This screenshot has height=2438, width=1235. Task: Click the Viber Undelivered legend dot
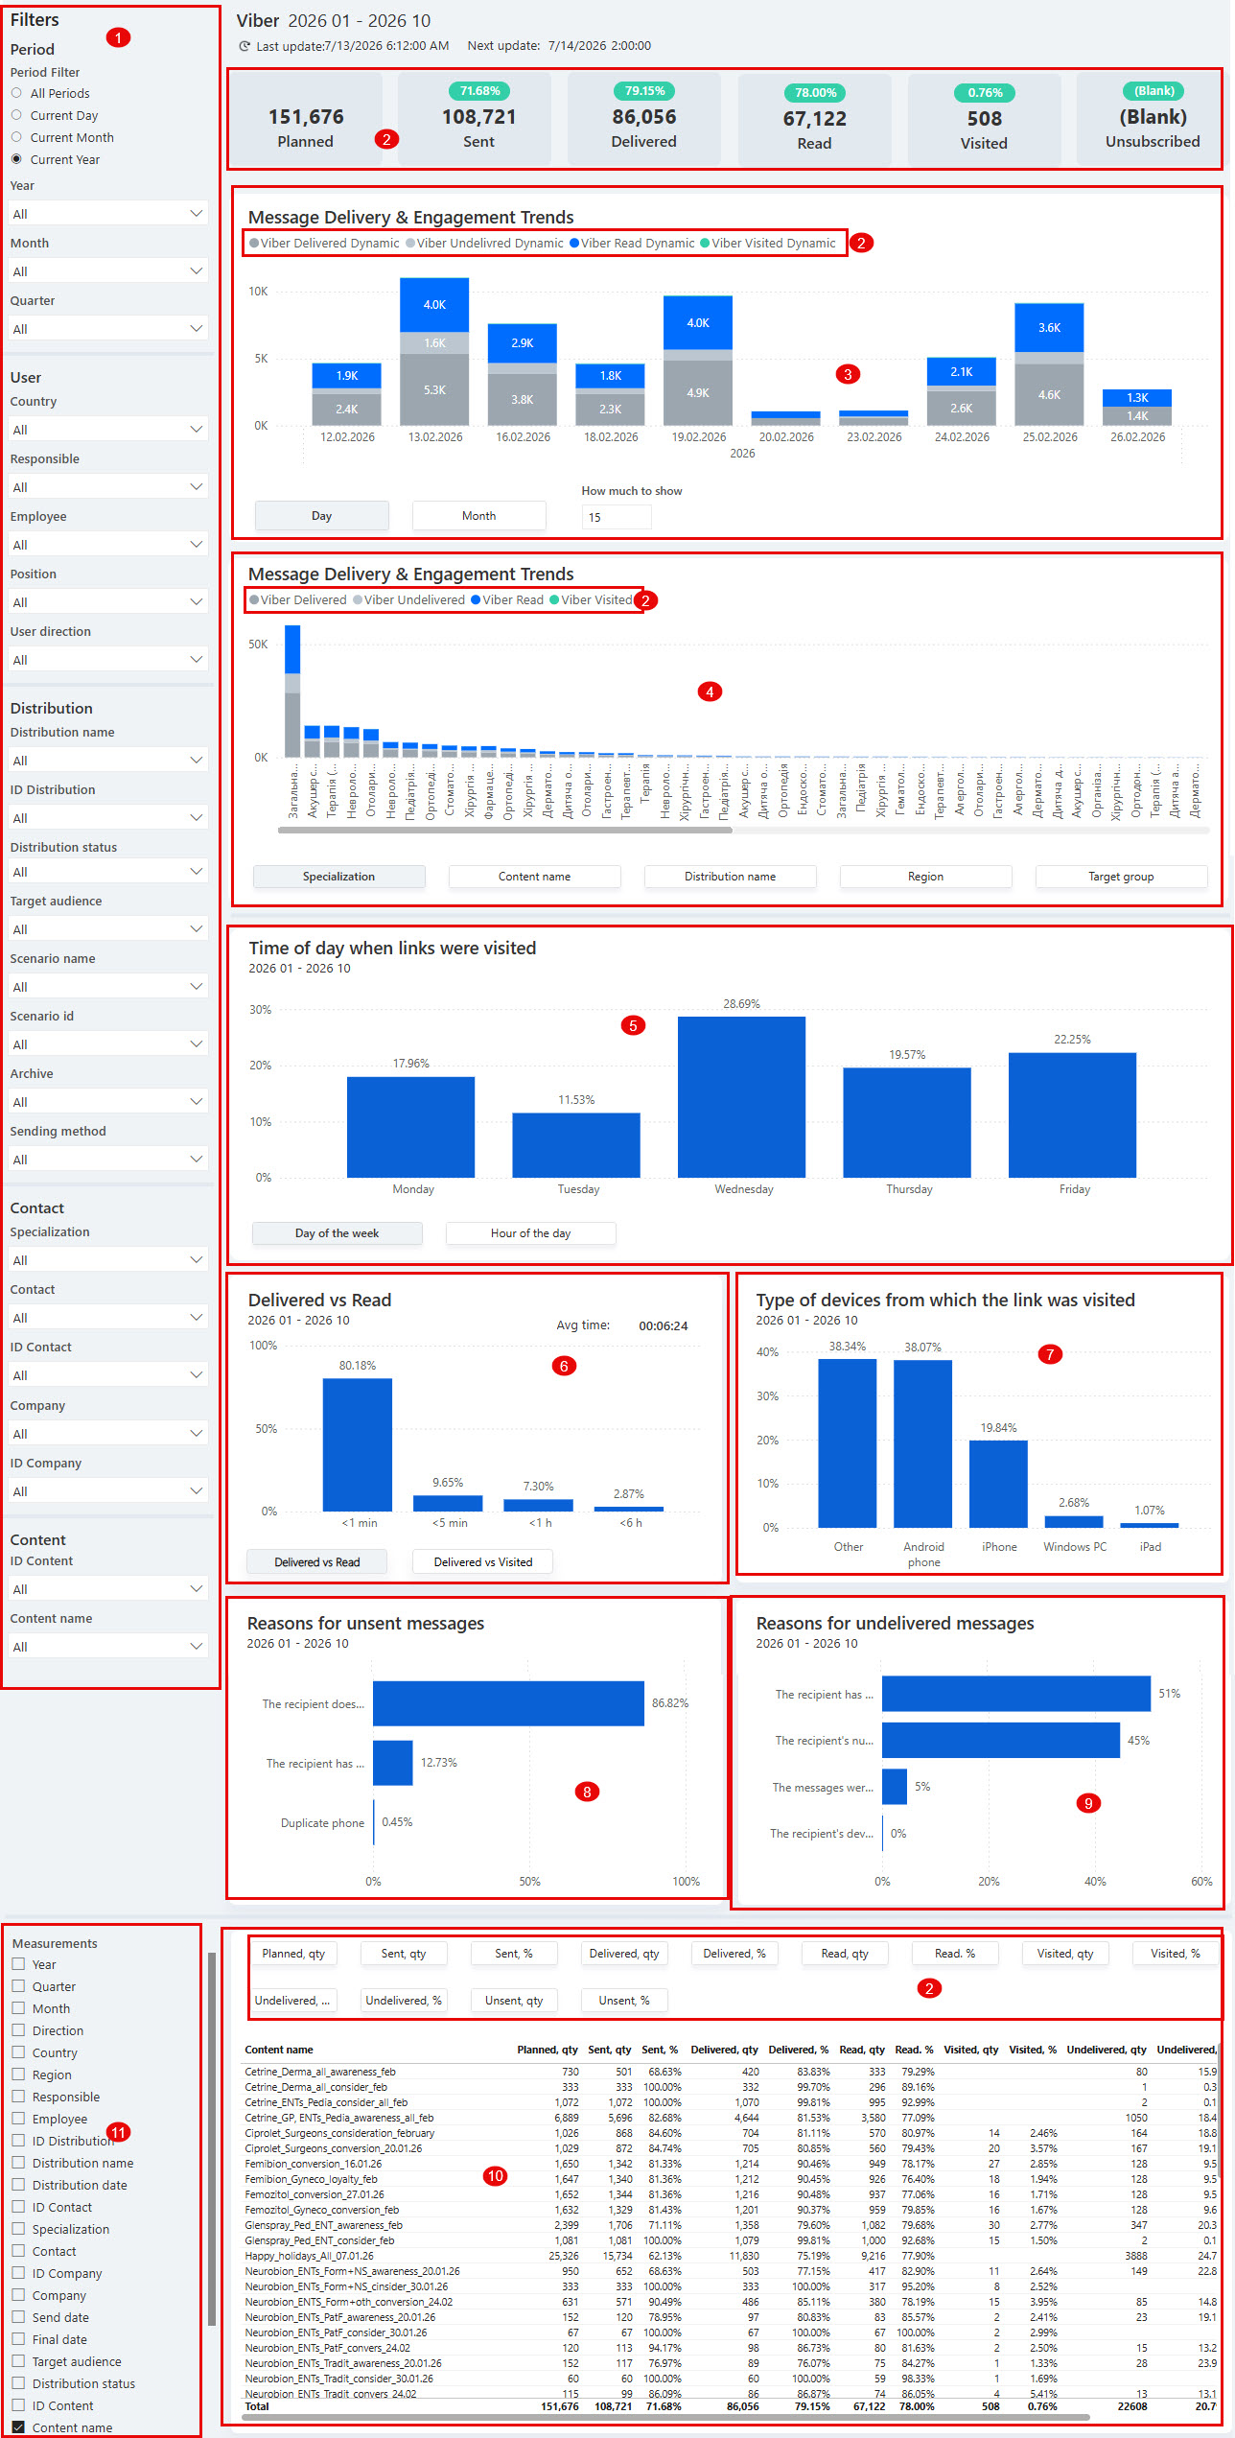[x=358, y=600]
